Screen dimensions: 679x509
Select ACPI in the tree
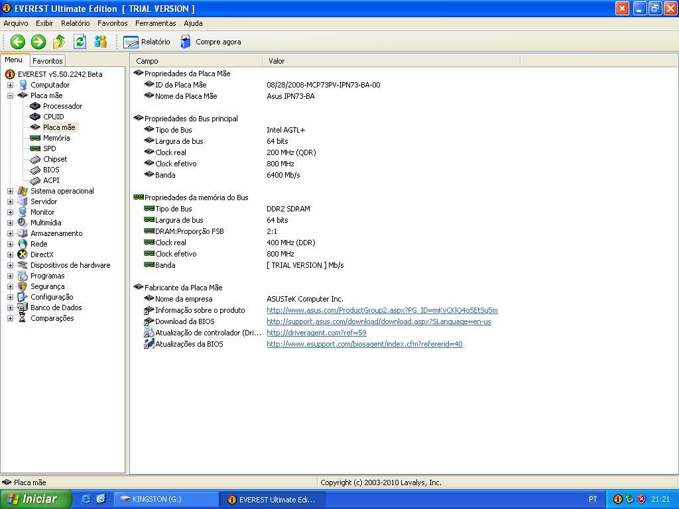[51, 180]
